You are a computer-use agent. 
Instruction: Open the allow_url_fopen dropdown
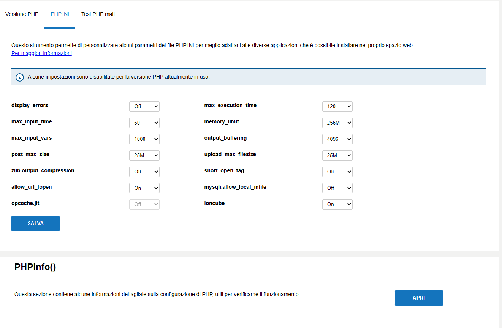point(144,188)
